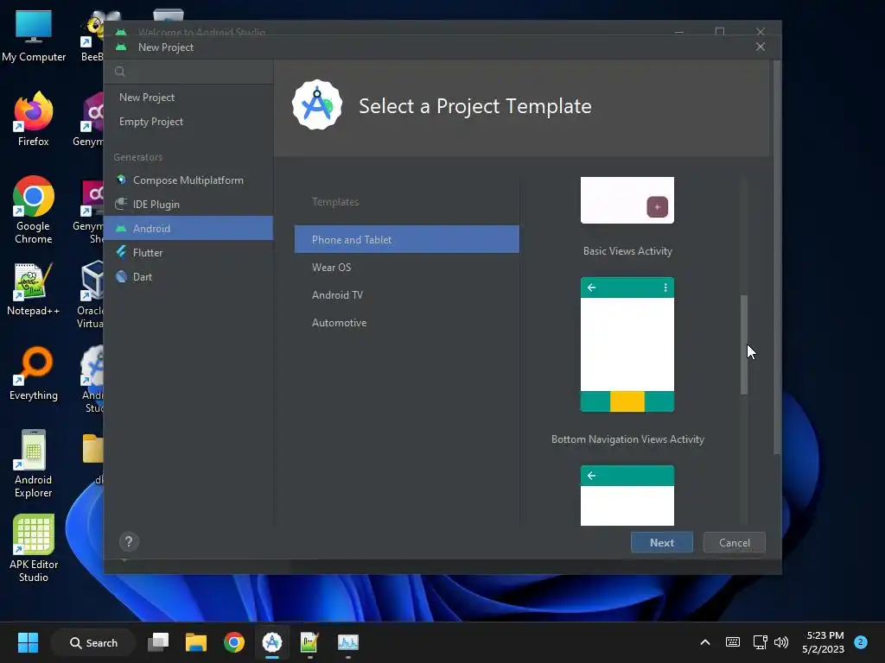The image size is (885, 663).
Task: Pick the Flutter generator
Action: 188,253
